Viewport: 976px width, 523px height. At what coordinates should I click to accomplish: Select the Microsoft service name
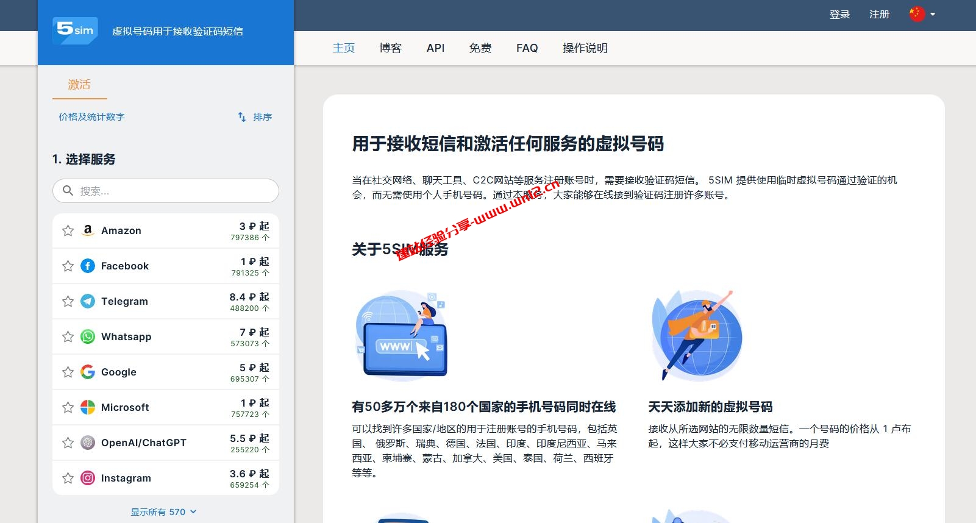click(x=125, y=407)
